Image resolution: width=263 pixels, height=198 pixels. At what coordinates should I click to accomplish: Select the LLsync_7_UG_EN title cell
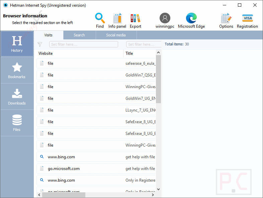pos(141,110)
